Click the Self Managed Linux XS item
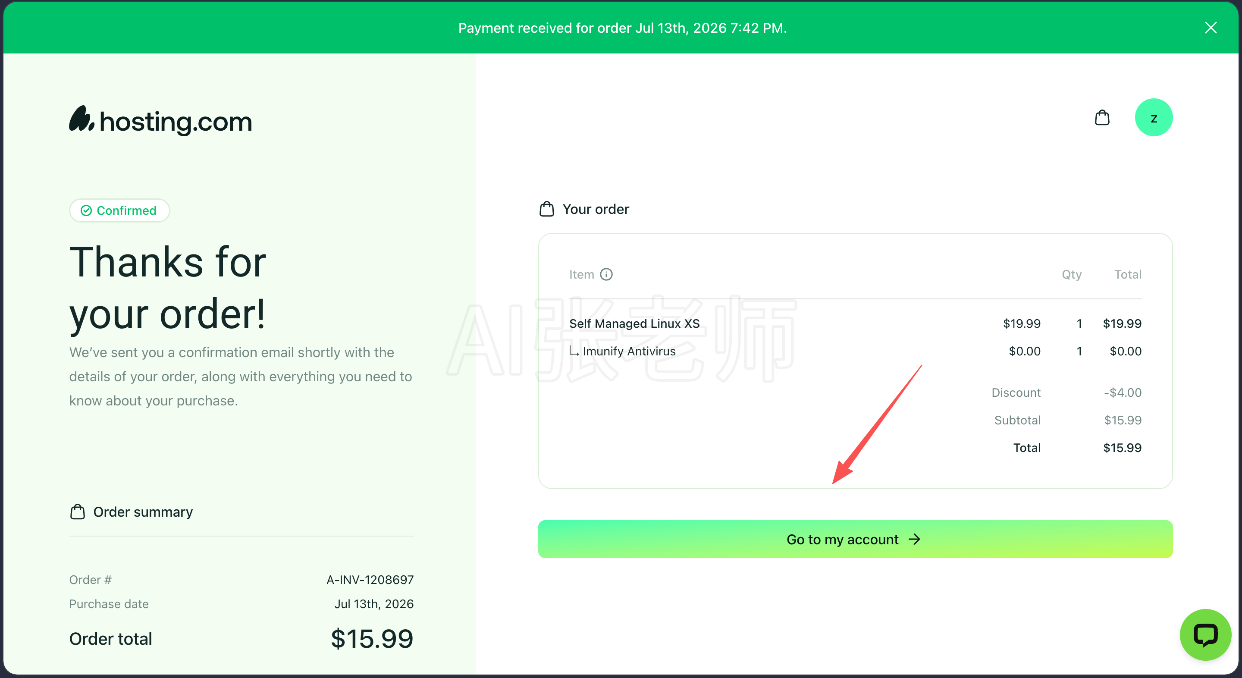 634,323
